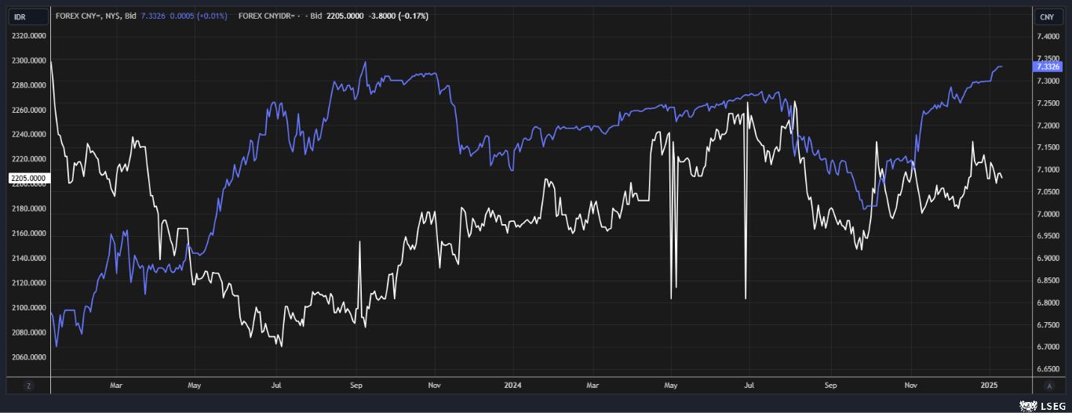Image resolution: width=1072 pixels, height=413 pixels.
Task: Click the 2060.0000 level on IDR axis
Action: pos(27,357)
